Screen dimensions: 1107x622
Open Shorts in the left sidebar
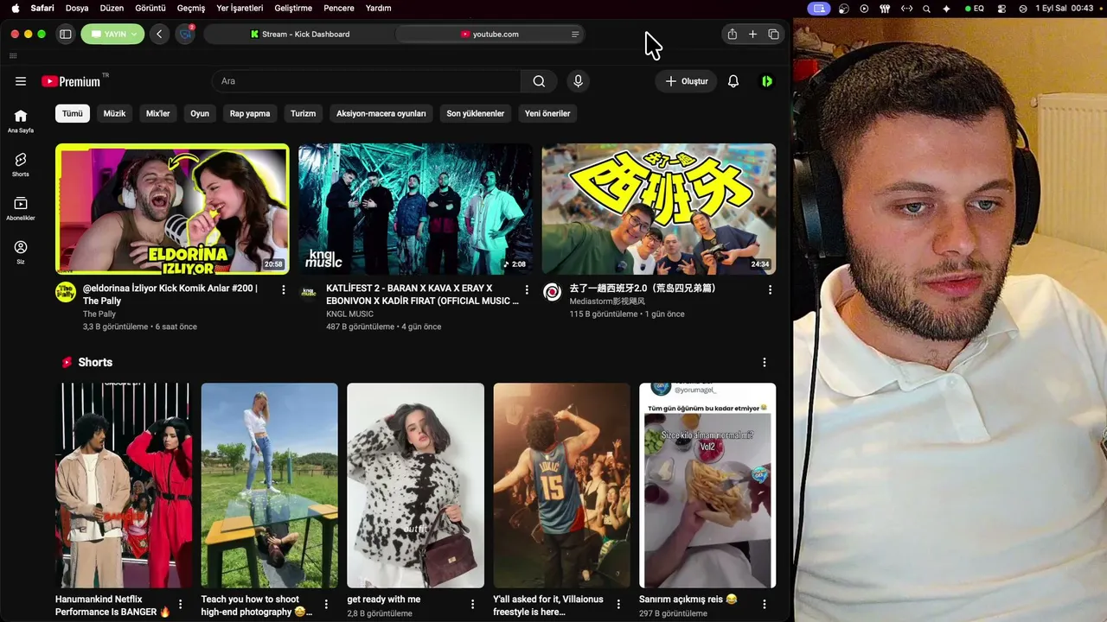click(x=21, y=164)
